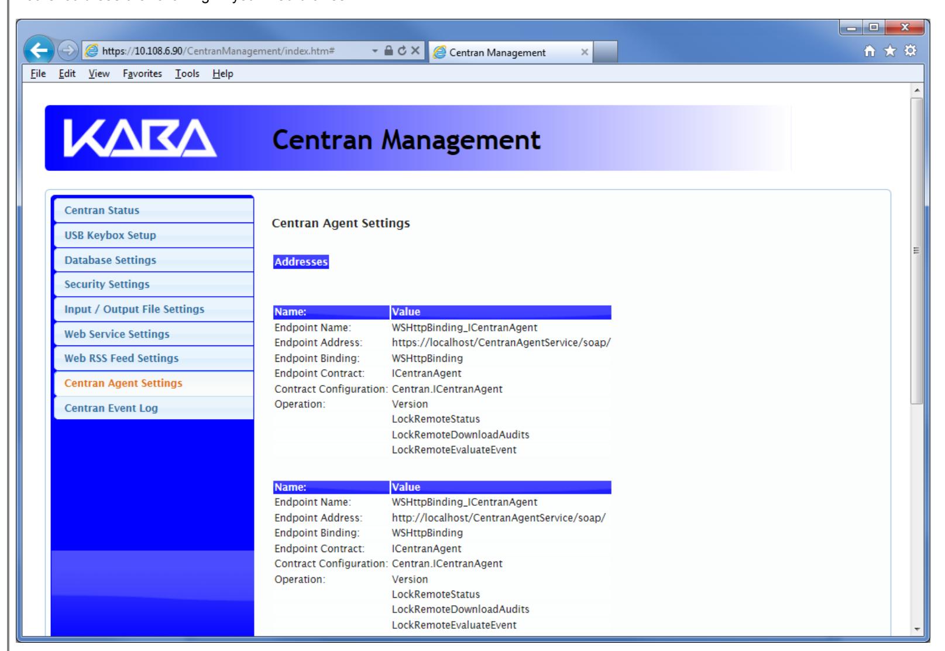Open the Favorites menu
The height and width of the screenshot is (651, 945).
pos(142,74)
